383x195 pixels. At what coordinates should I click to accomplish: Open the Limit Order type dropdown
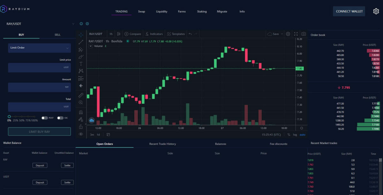coord(39,47)
